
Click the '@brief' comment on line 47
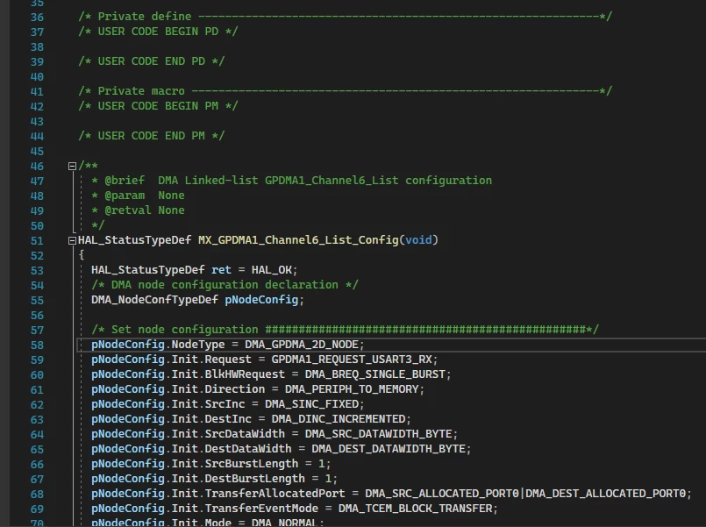pos(291,181)
